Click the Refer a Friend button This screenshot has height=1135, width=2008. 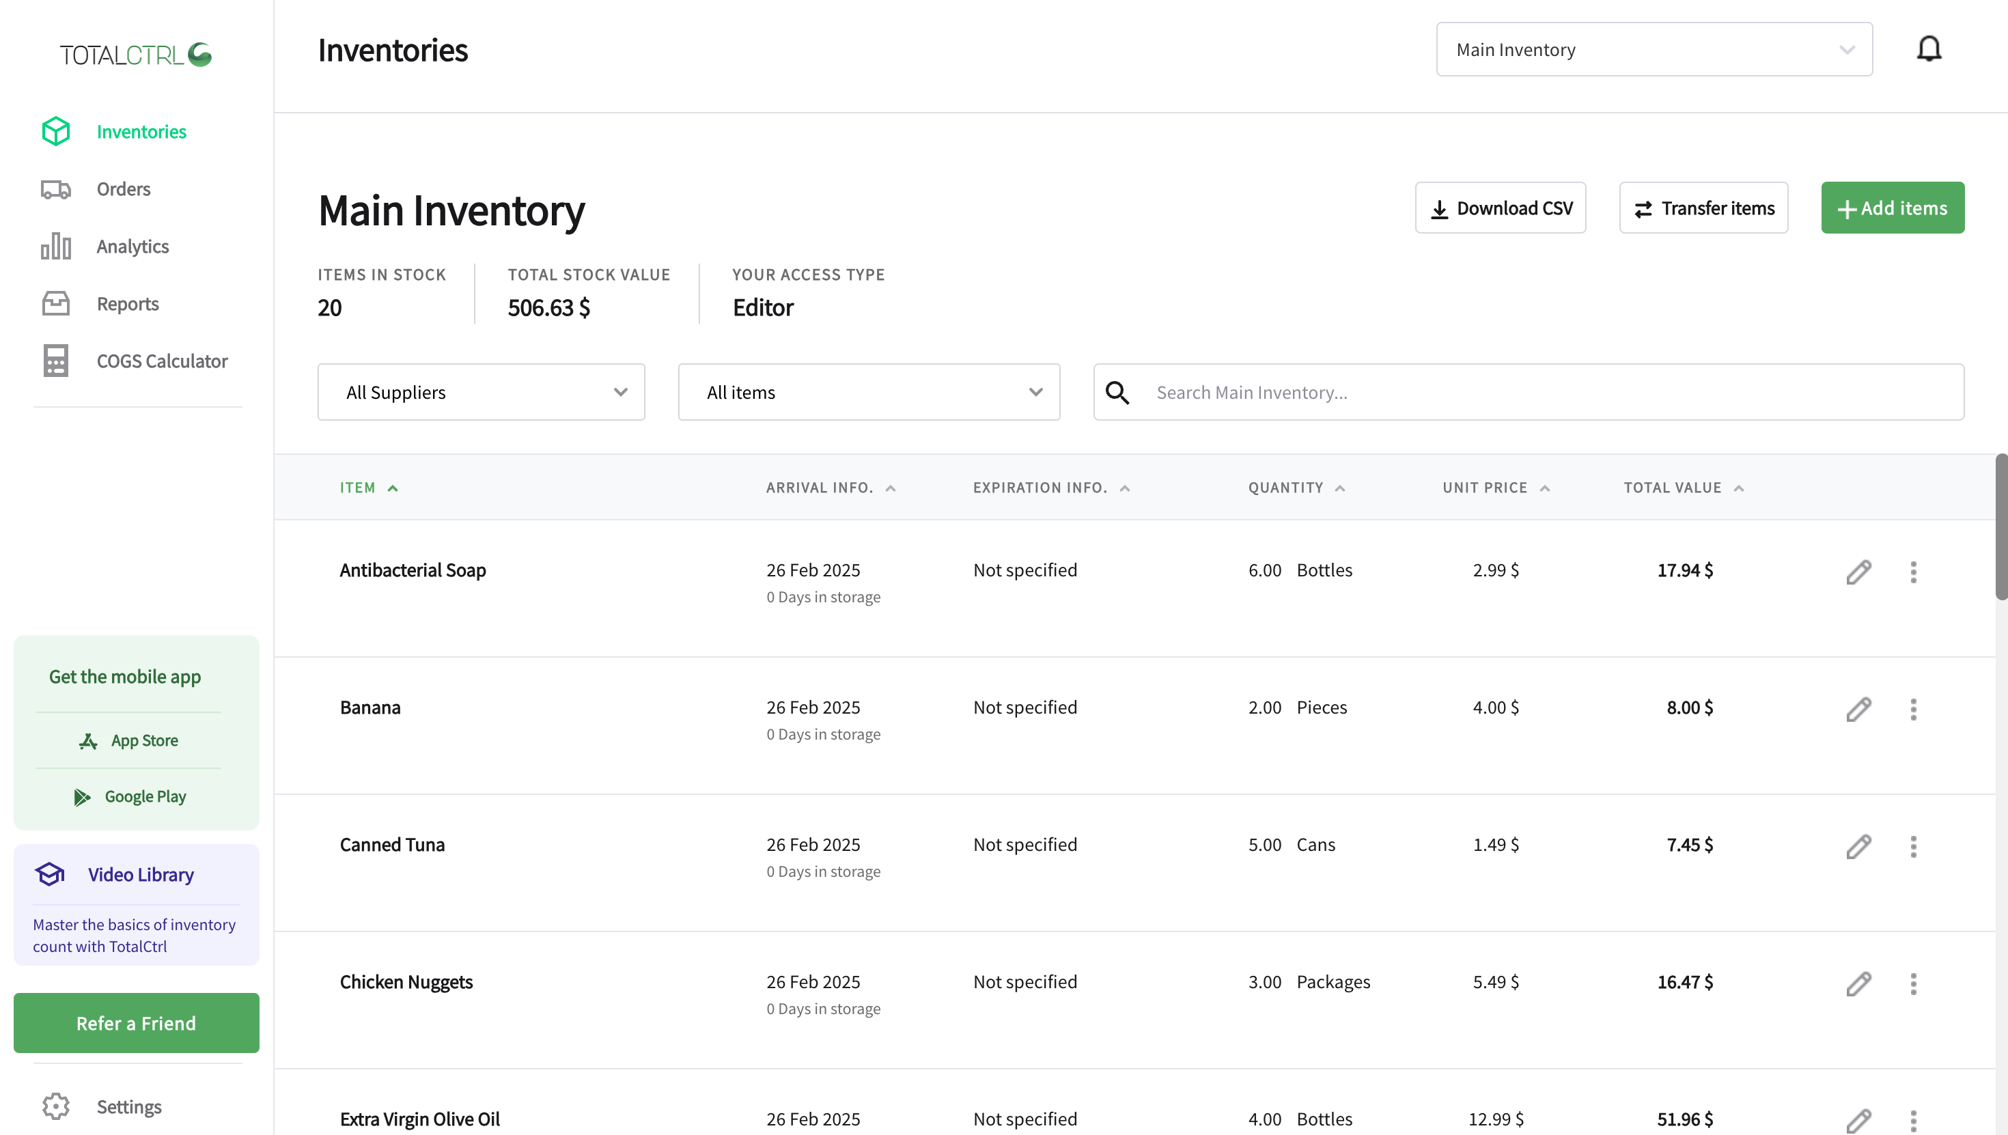point(136,1023)
